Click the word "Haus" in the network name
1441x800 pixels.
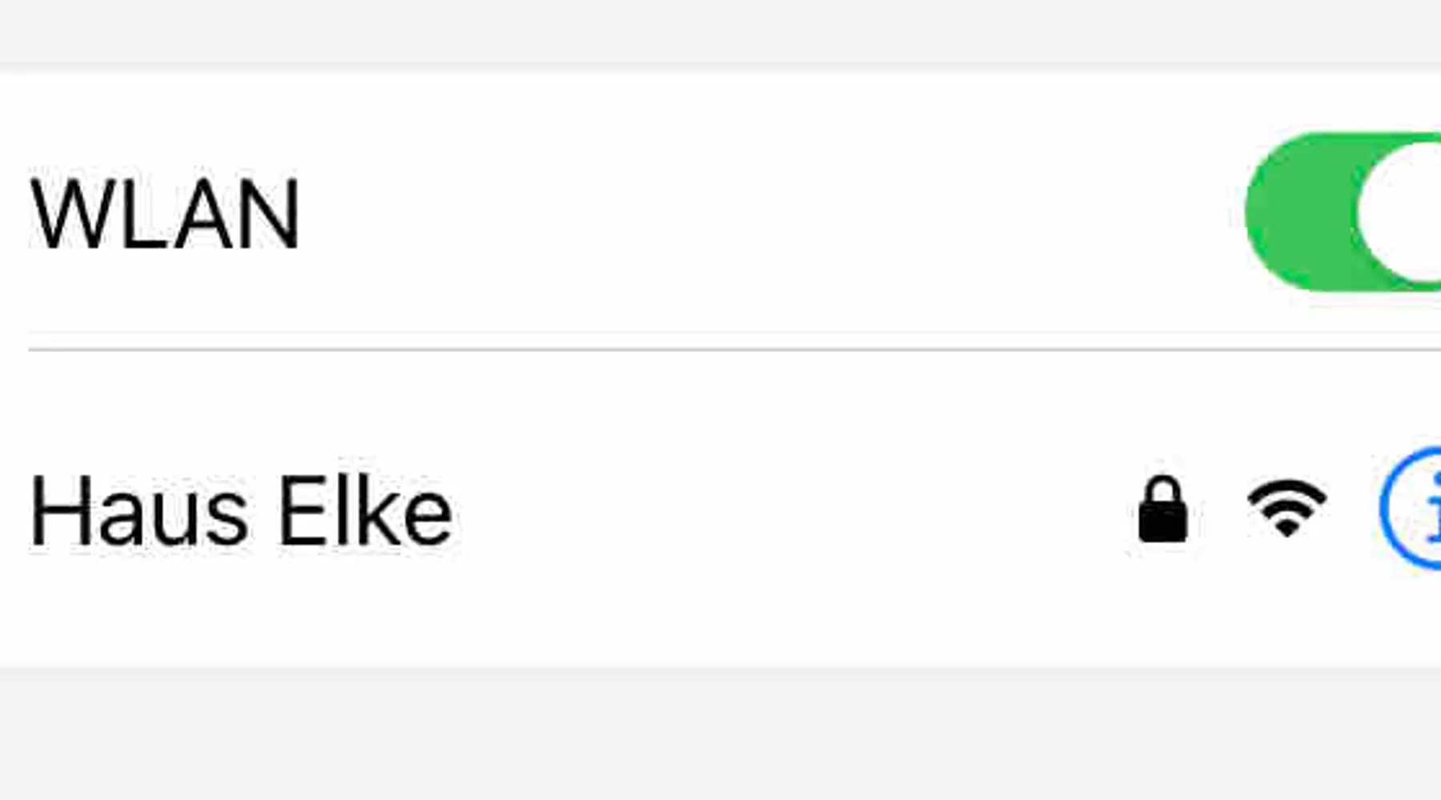click(138, 512)
